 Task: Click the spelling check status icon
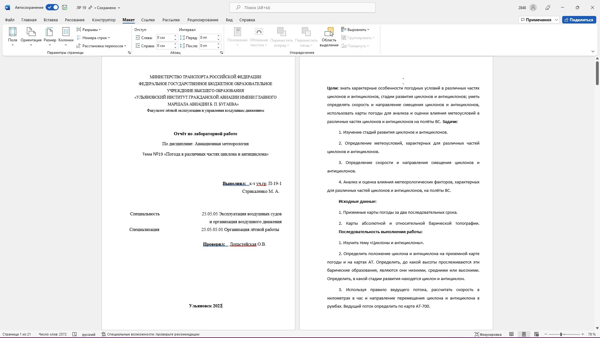75,334
